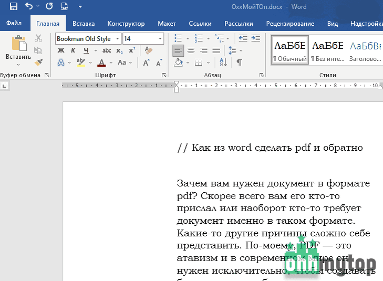This screenshot has height=281, width=383.
Task: Open the borders button
Action: pos(199,63)
